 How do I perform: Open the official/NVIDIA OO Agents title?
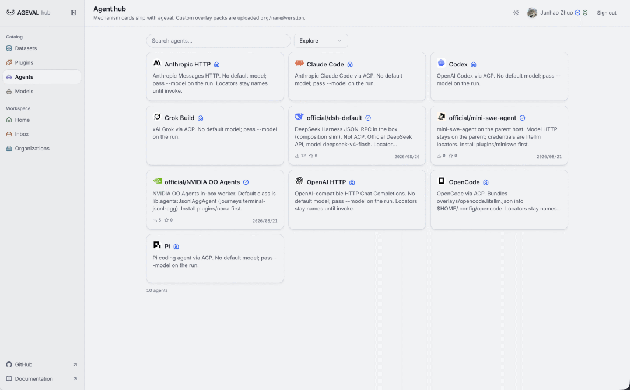(x=202, y=182)
